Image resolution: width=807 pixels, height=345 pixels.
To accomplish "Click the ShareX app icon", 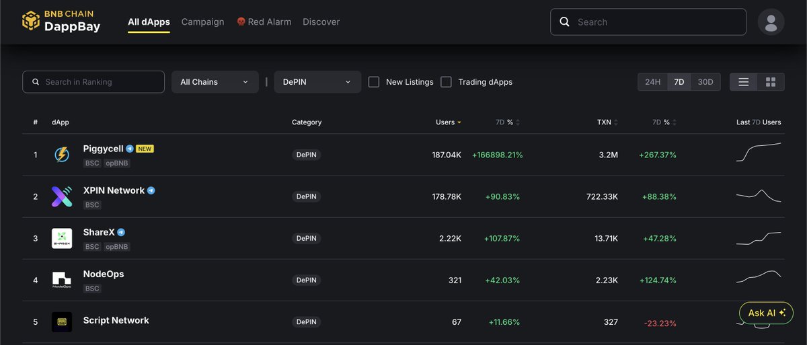I will (x=62, y=239).
